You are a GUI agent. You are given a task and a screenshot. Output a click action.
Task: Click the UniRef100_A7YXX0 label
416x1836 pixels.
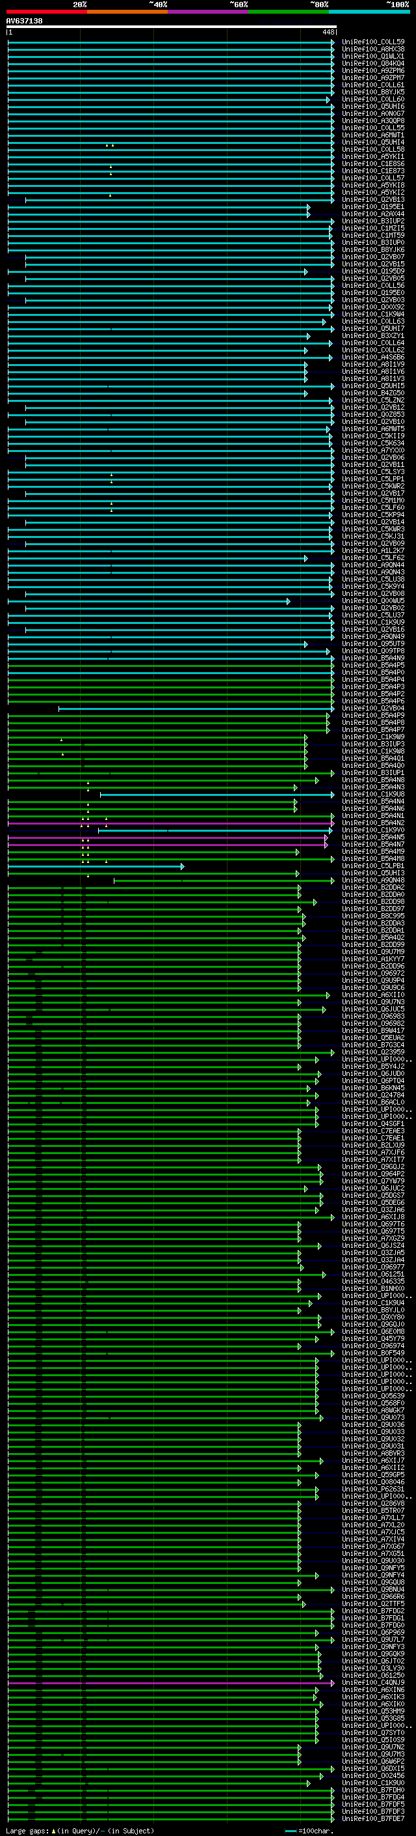[x=372, y=451]
